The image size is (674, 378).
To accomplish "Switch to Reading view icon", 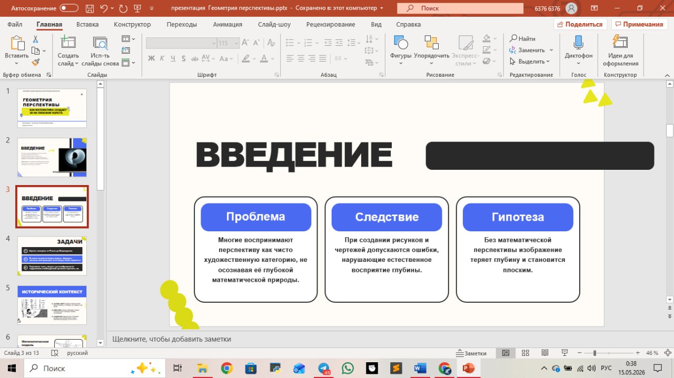I will [x=545, y=353].
